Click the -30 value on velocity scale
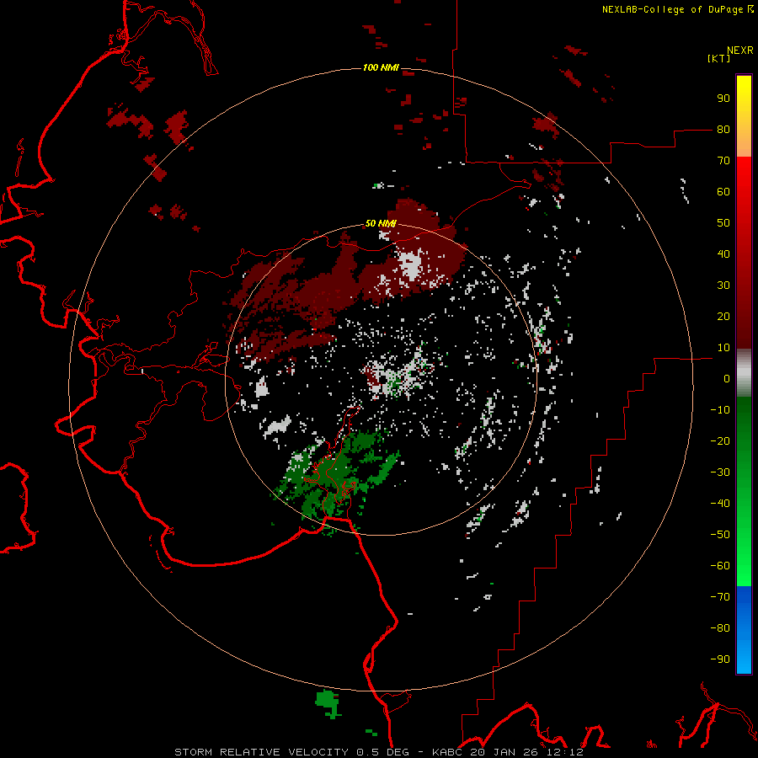Viewport: 758px width, 758px height. click(720, 472)
